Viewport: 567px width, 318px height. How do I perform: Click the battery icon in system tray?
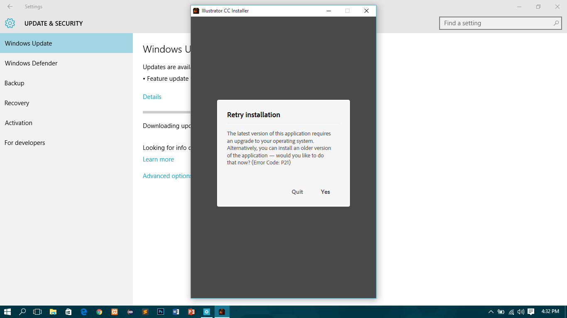[x=501, y=312]
